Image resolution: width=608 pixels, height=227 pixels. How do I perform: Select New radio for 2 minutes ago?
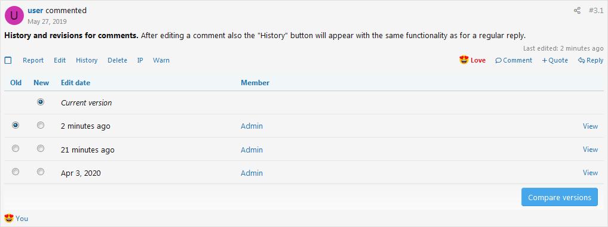click(x=41, y=125)
